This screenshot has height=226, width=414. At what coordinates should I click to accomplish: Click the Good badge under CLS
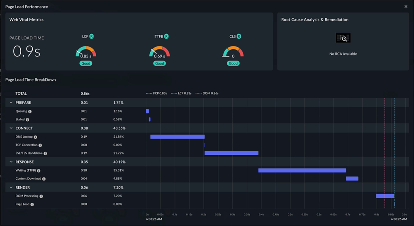[233, 63]
